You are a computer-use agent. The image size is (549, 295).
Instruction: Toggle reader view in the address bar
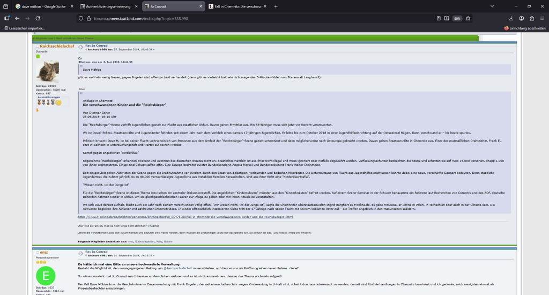pyautogui.click(x=439, y=18)
